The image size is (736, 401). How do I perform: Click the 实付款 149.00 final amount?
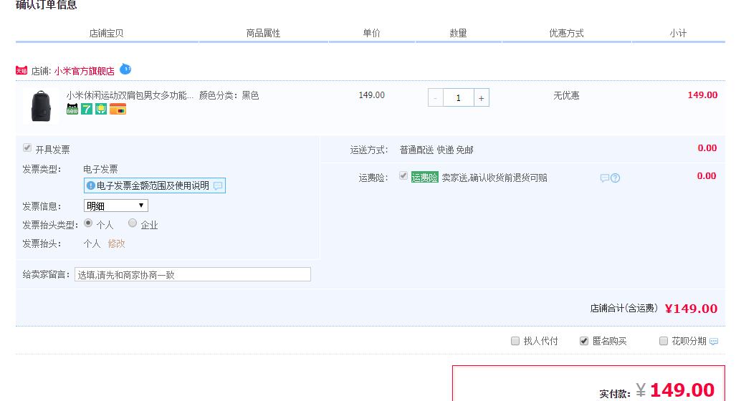675,390
